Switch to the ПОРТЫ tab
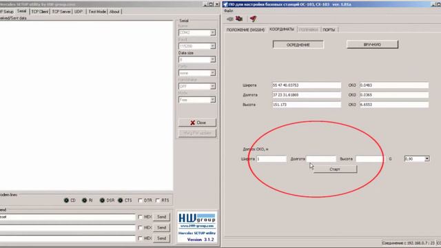Screen dimensions: 441x248 (329, 30)
